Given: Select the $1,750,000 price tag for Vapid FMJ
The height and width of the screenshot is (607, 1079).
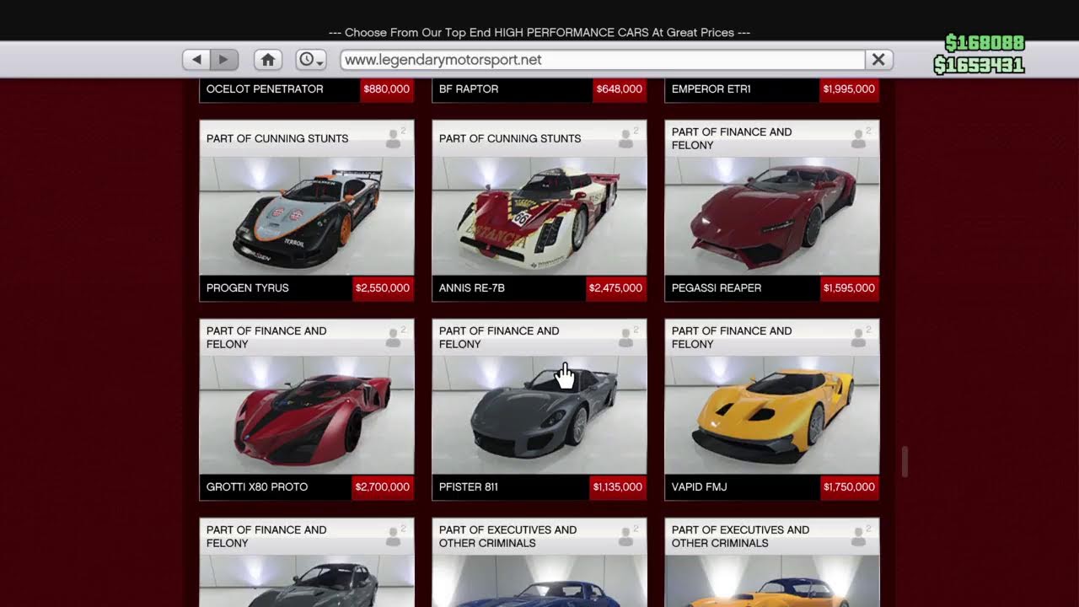Looking at the screenshot, I should pyautogui.click(x=849, y=487).
